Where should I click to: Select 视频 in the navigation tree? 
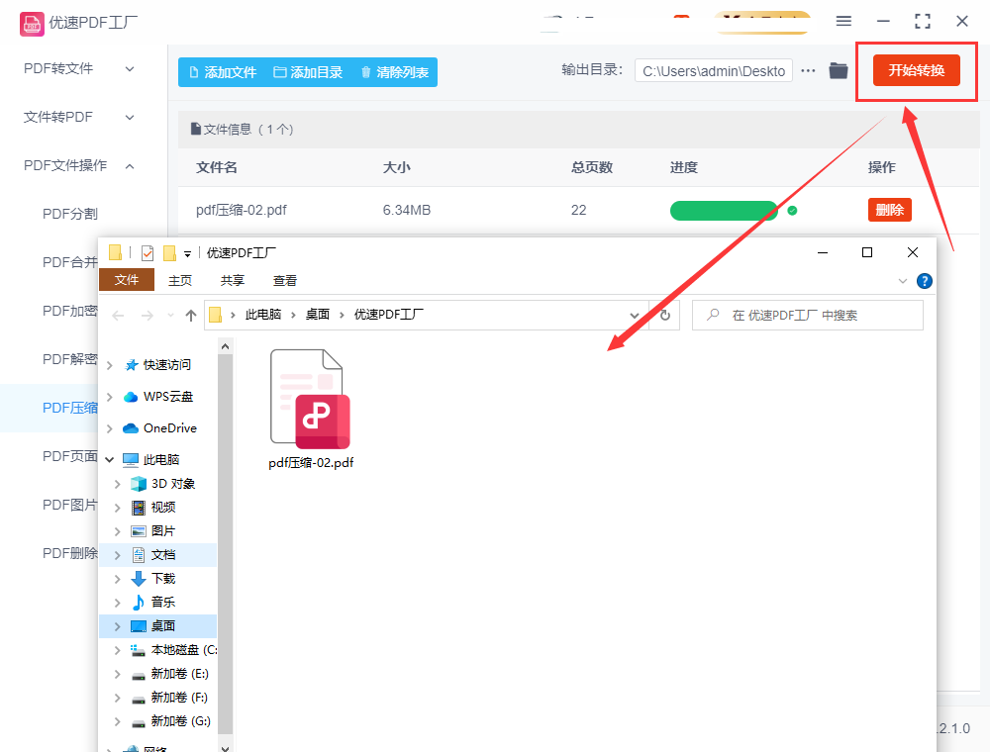click(x=163, y=508)
